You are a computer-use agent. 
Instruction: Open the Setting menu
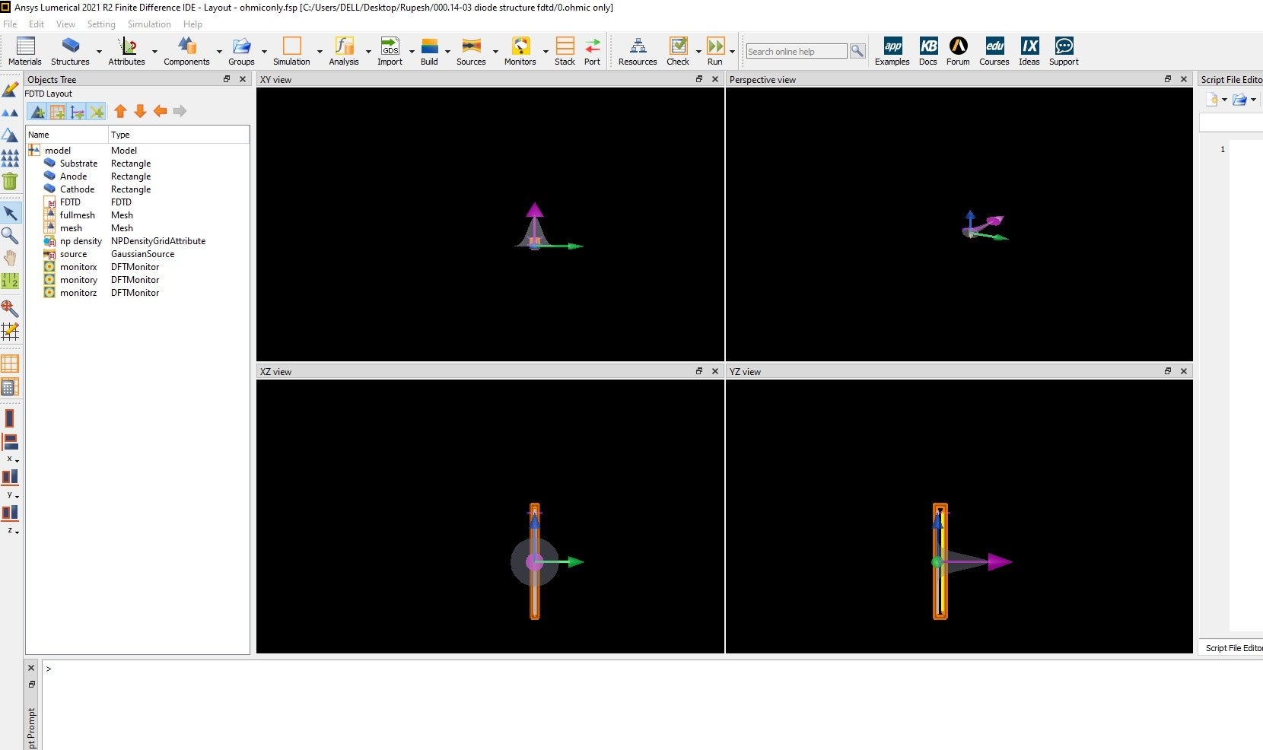click(101, 24)
